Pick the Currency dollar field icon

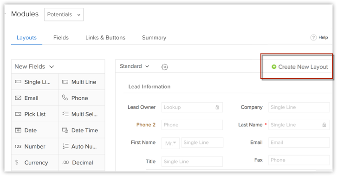coord(17,162)
